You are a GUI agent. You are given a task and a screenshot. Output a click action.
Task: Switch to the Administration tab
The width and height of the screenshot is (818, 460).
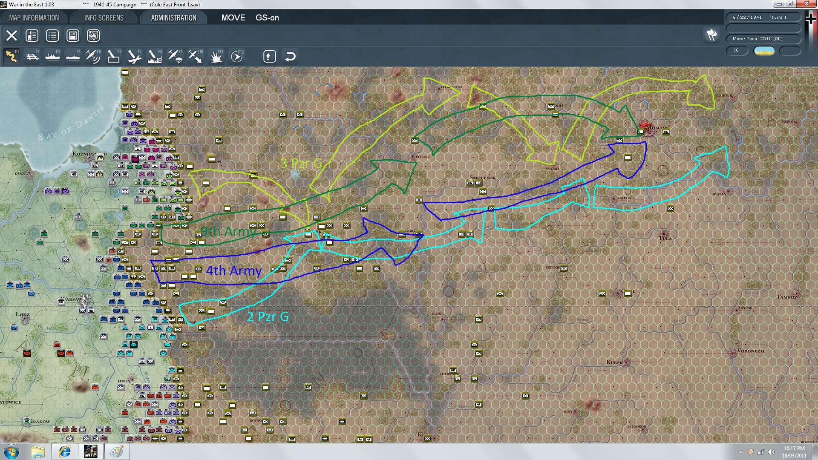[x=173, y=18]
